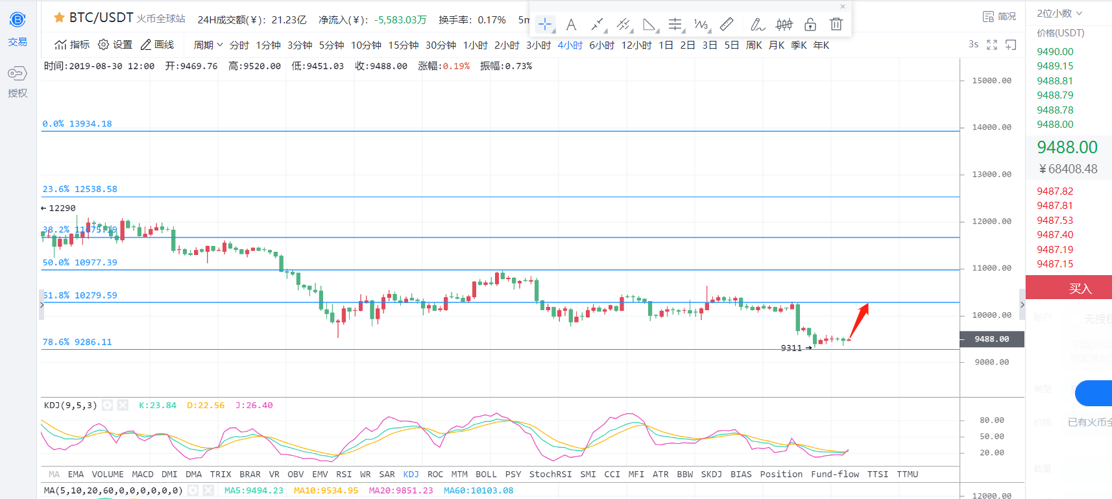Viewport: 1112px width, 499px height.
Task: Toggle the KDJ indicator tab
Action: click(x=411, y=474)
